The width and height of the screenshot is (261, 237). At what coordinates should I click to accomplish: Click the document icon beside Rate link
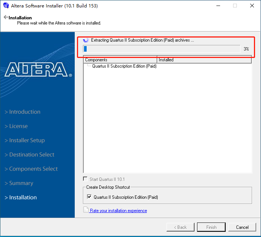[x=86, y=210]
